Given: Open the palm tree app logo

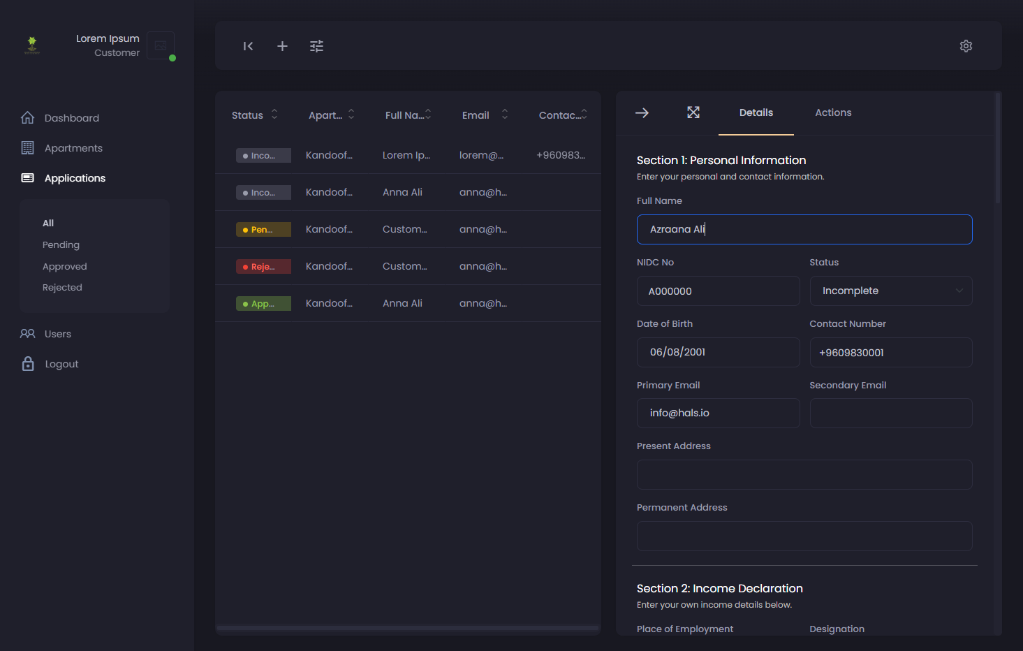Looking at the screenshot, I should [32, 45].
